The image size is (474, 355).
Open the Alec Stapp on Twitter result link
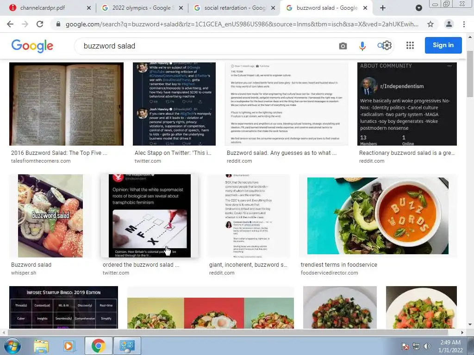pos(173,153)
